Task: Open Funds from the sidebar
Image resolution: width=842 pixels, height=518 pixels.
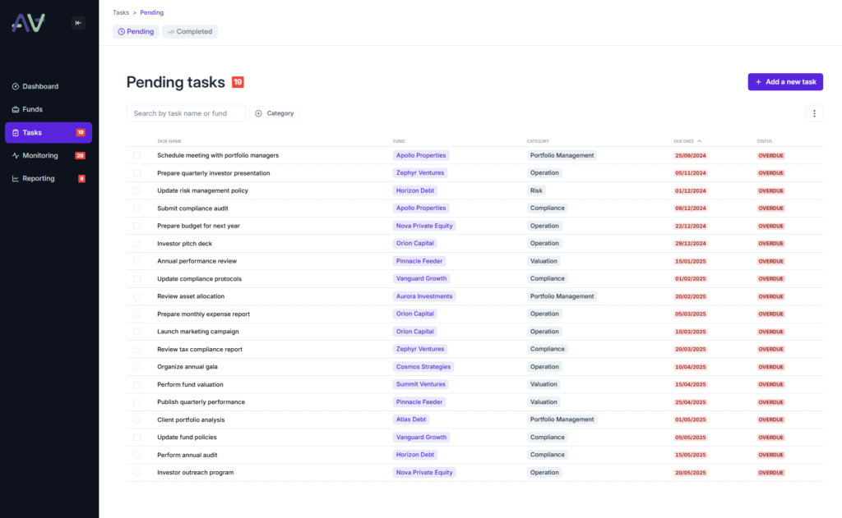Action: [32, 109]
